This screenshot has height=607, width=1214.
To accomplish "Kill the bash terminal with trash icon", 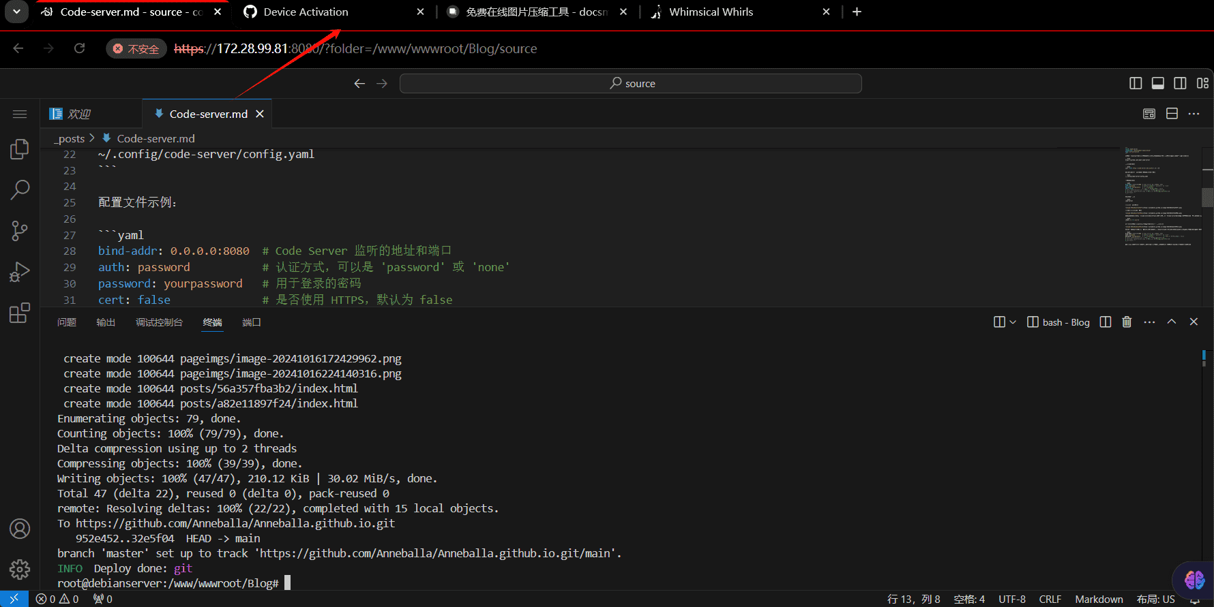I will 1127,322.
